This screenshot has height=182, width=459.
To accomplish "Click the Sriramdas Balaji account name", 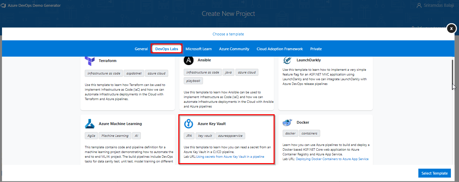I will pyautogui.click(x=439, y=5).
